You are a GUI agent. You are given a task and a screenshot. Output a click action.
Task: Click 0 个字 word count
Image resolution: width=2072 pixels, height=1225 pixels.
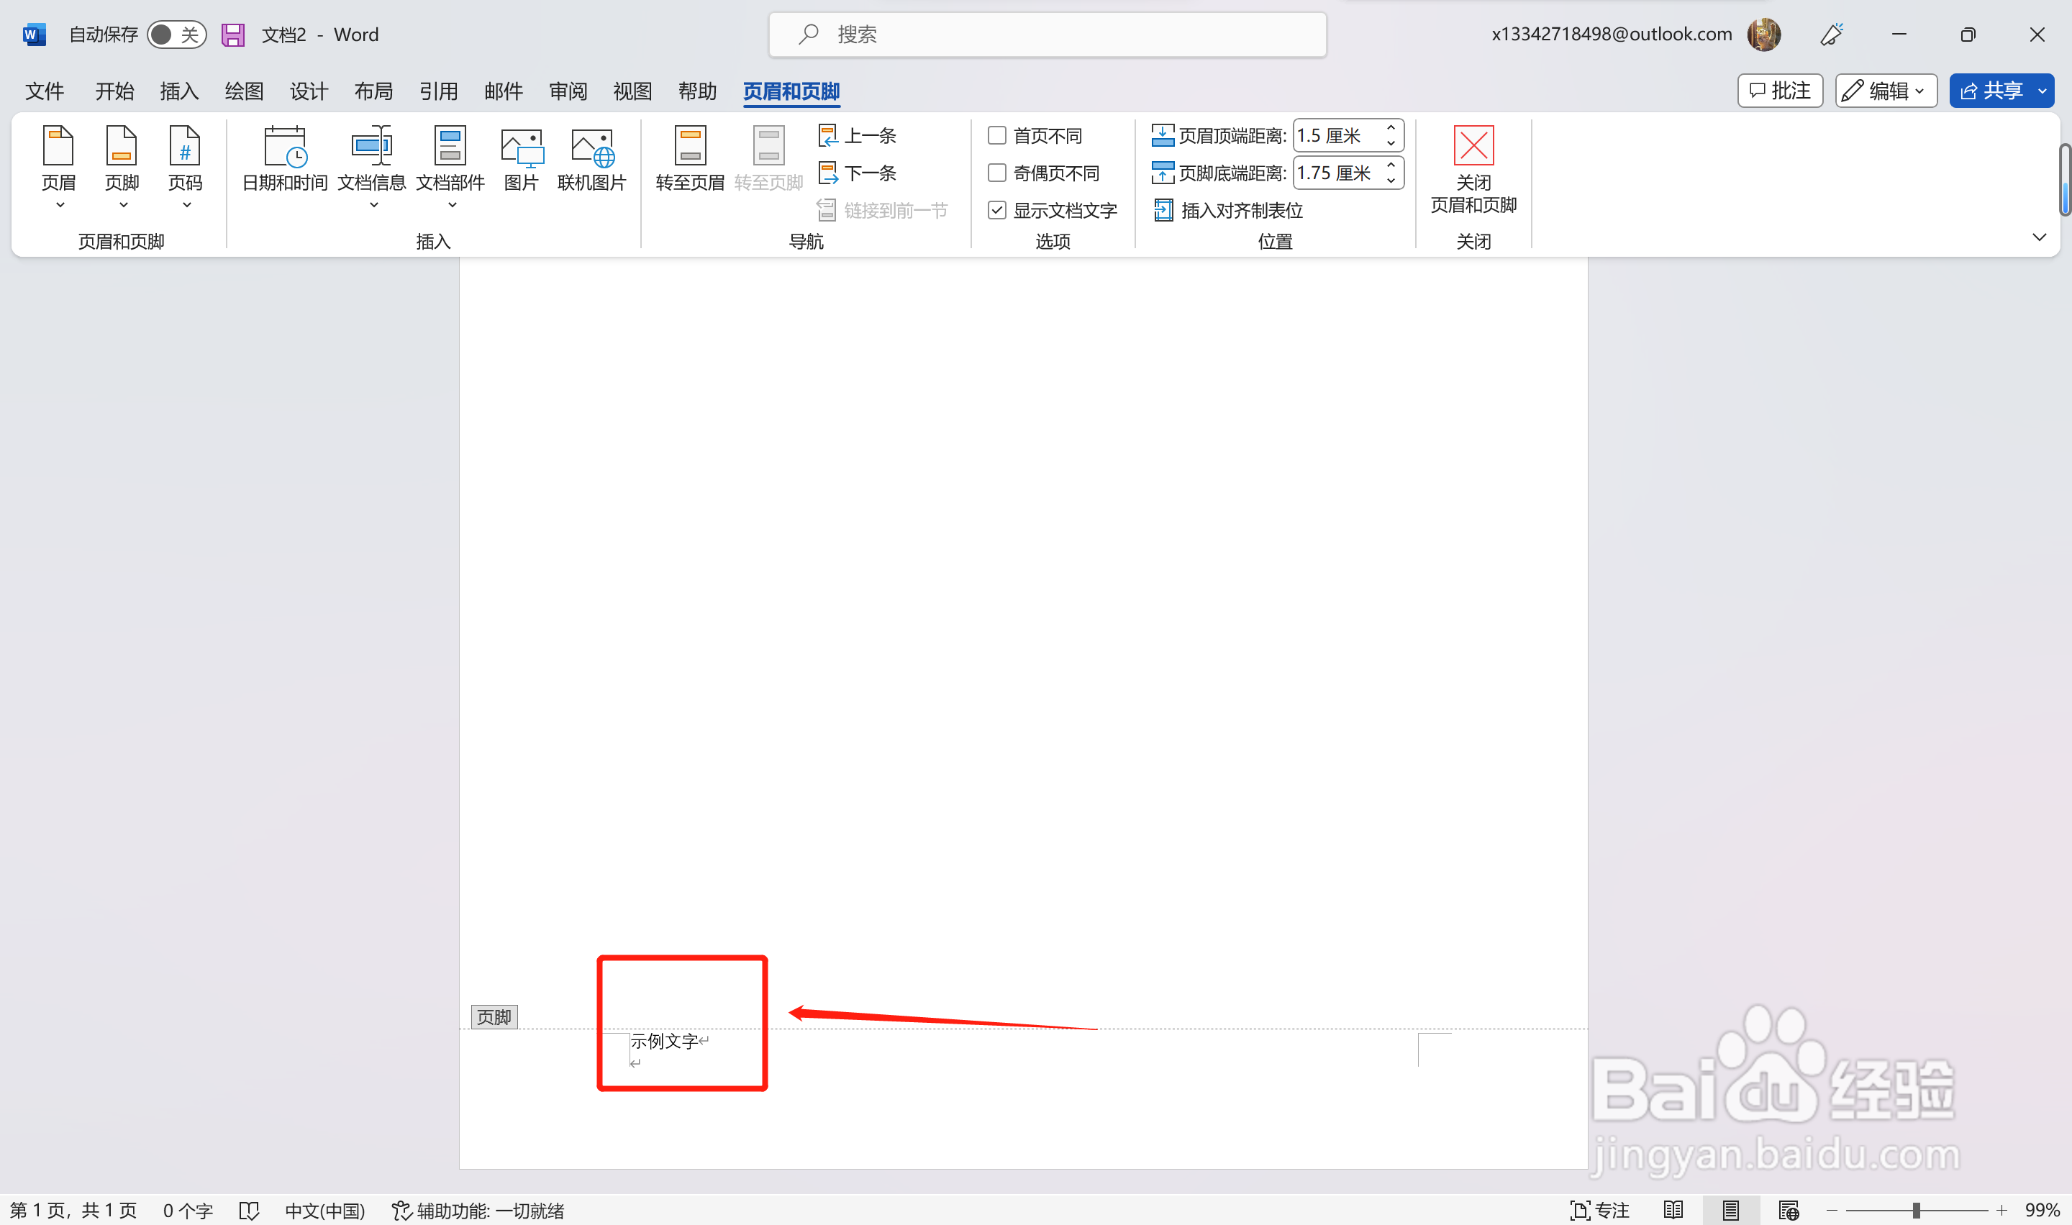(187, 1210)
